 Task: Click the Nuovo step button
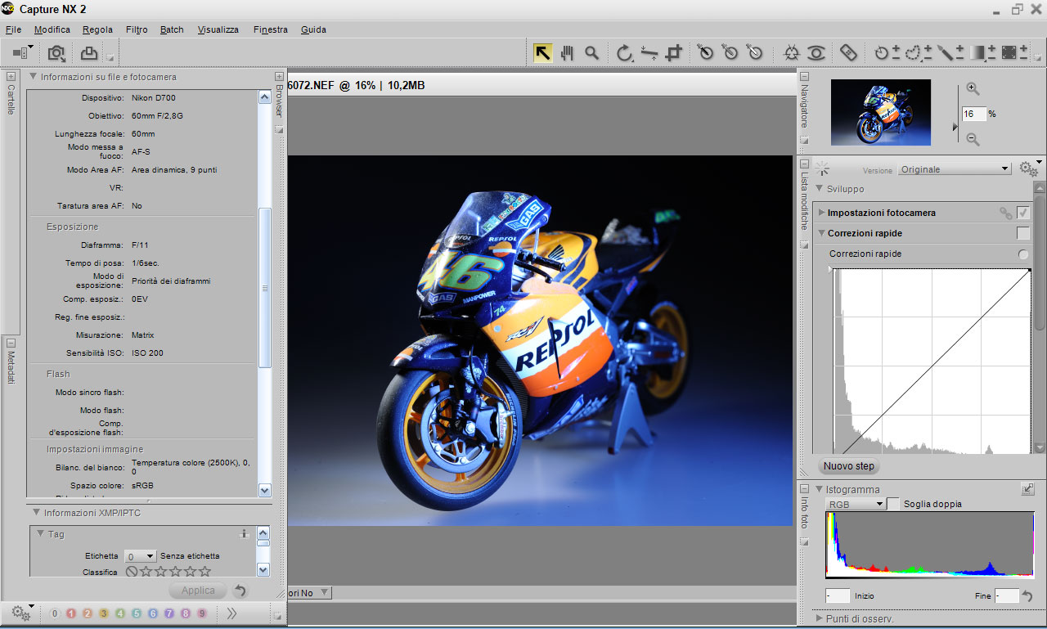point(849,466)
